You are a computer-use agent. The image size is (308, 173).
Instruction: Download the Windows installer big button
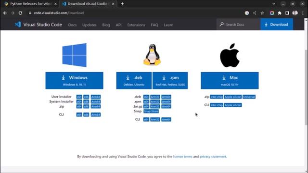tap(74, 80)
